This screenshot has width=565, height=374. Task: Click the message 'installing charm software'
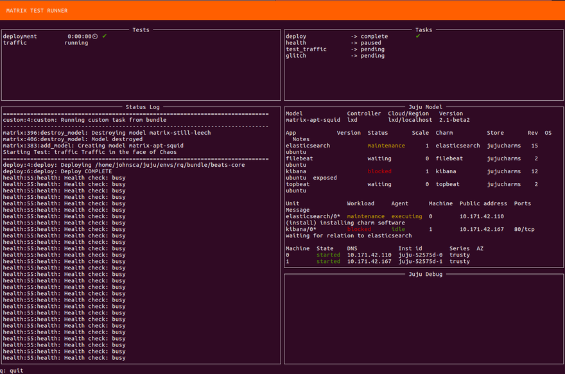coord(363,223)
